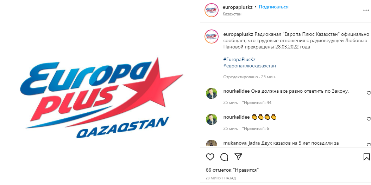Open mukanova_jadra profile picture
This screenshot has height=185, width=371.
point(212,144)
